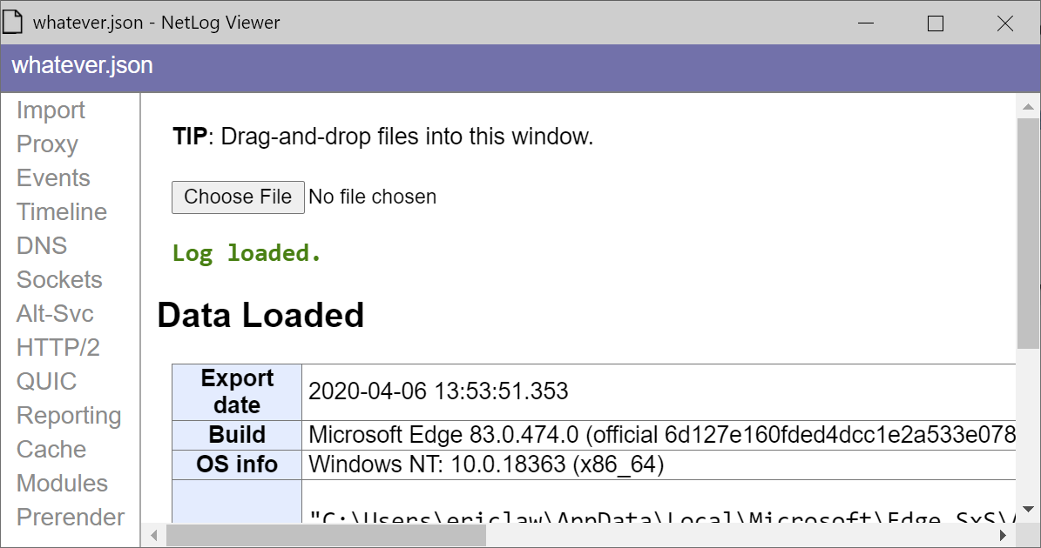Image resolution: width=1041 pixels, height=548 pixels.
Task: Select the Sockets tab
Action: [59, 280]
